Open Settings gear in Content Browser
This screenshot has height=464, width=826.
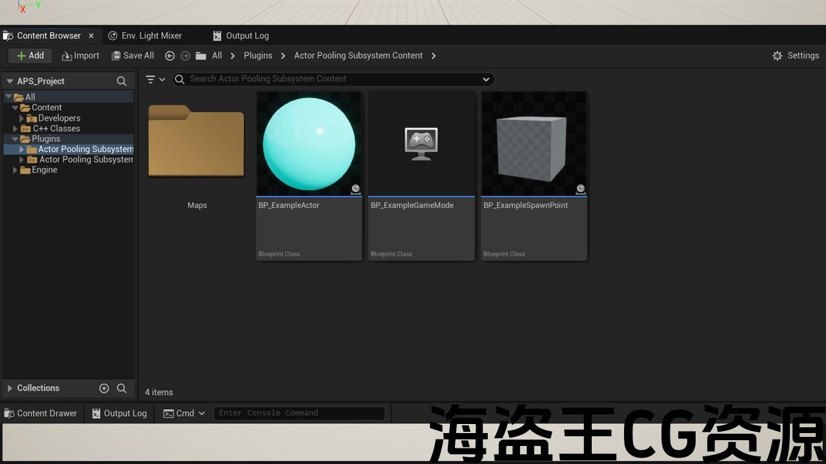(x=796, y=56)
